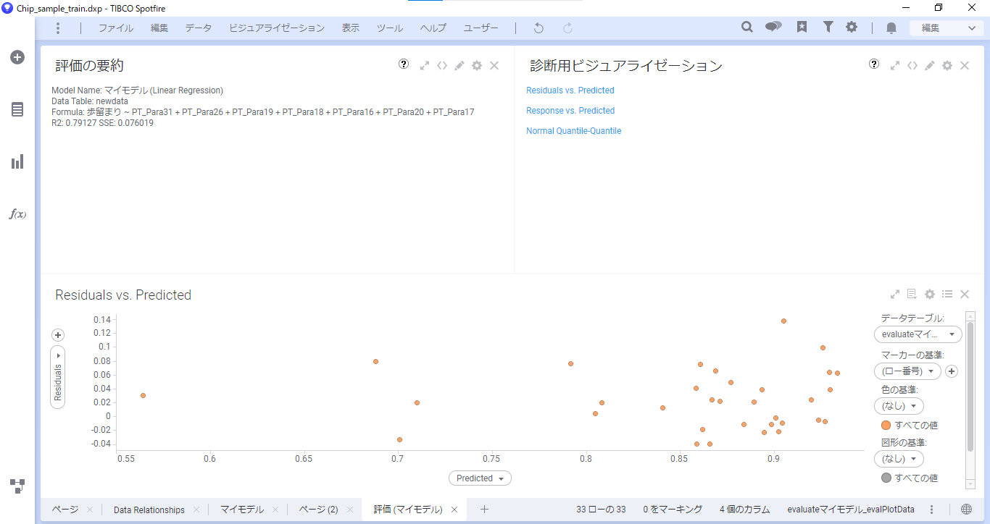
Task: Open the data list sidebar icon
Action: pyautogui.click(x=17, y=109)
